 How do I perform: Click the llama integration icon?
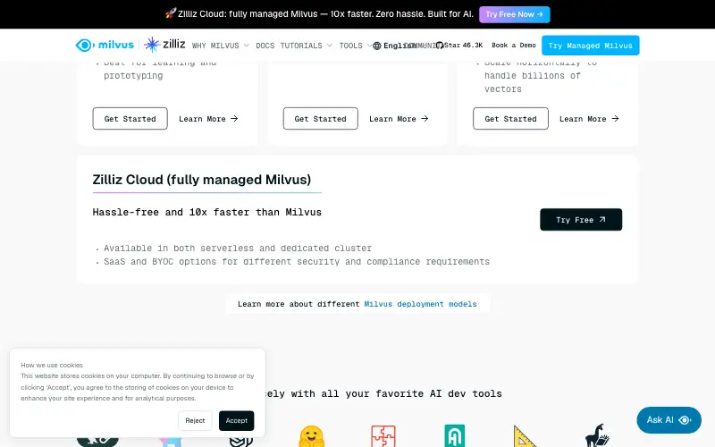click(597, 435)
